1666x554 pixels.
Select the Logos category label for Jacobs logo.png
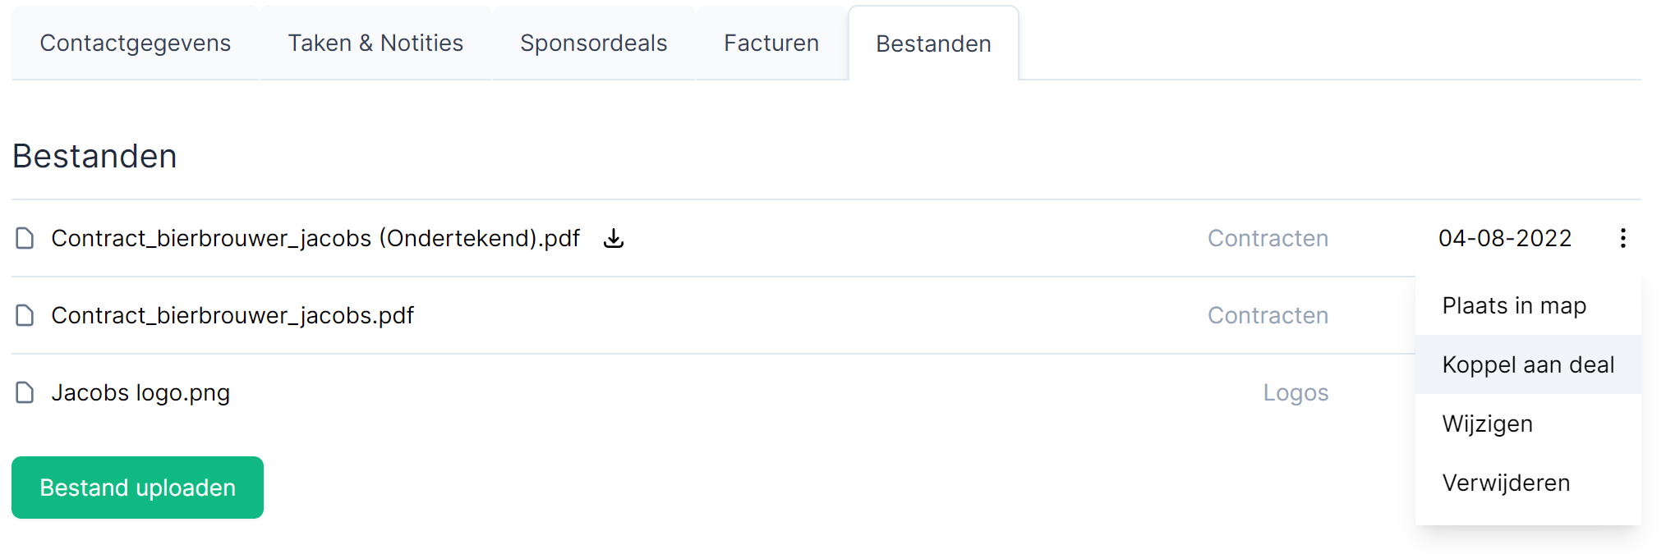(x=1296, y=392)
